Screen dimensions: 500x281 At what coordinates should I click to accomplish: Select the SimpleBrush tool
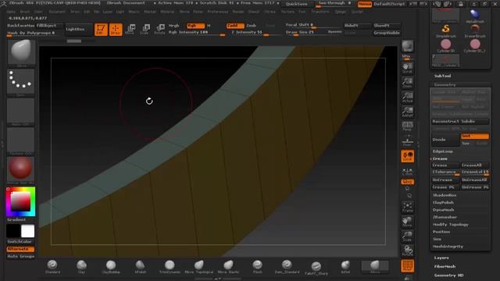pyautogui.click(x=446, y=31)
